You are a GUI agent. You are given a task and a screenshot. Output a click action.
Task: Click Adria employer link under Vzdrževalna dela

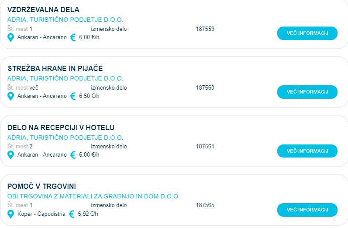point(65,20)
